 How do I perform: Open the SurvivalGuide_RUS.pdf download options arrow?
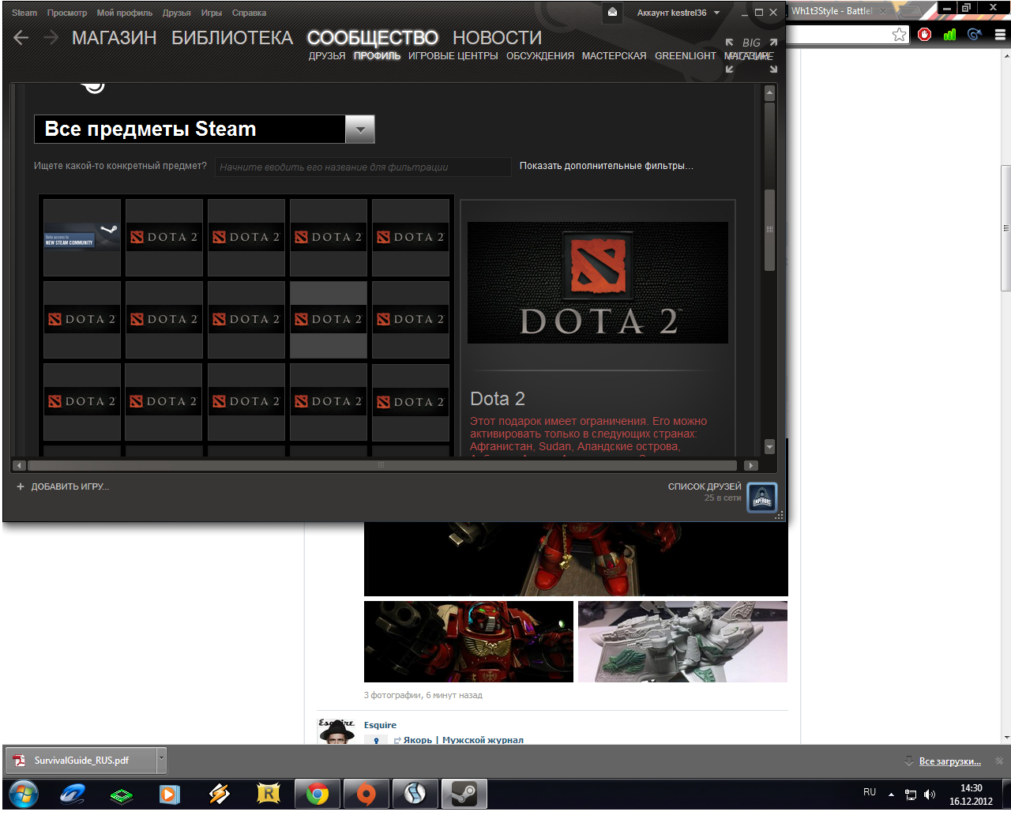click(161, 761)
